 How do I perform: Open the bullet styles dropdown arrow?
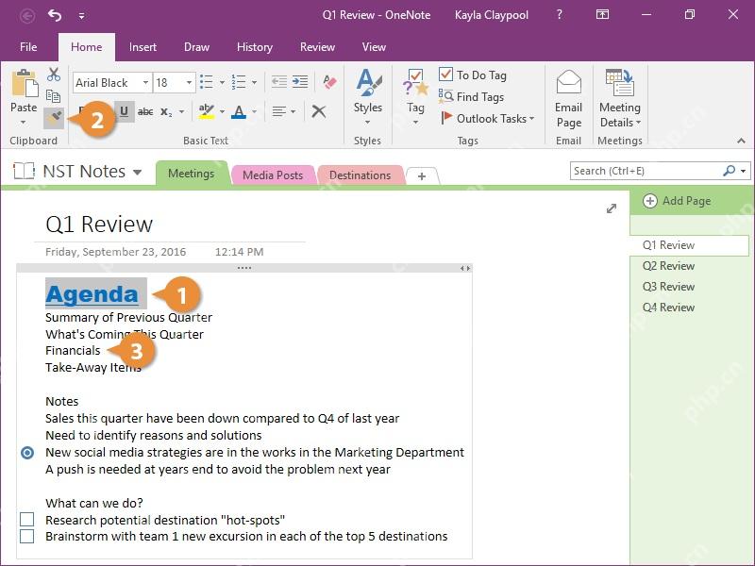click(x=222, y=82)
